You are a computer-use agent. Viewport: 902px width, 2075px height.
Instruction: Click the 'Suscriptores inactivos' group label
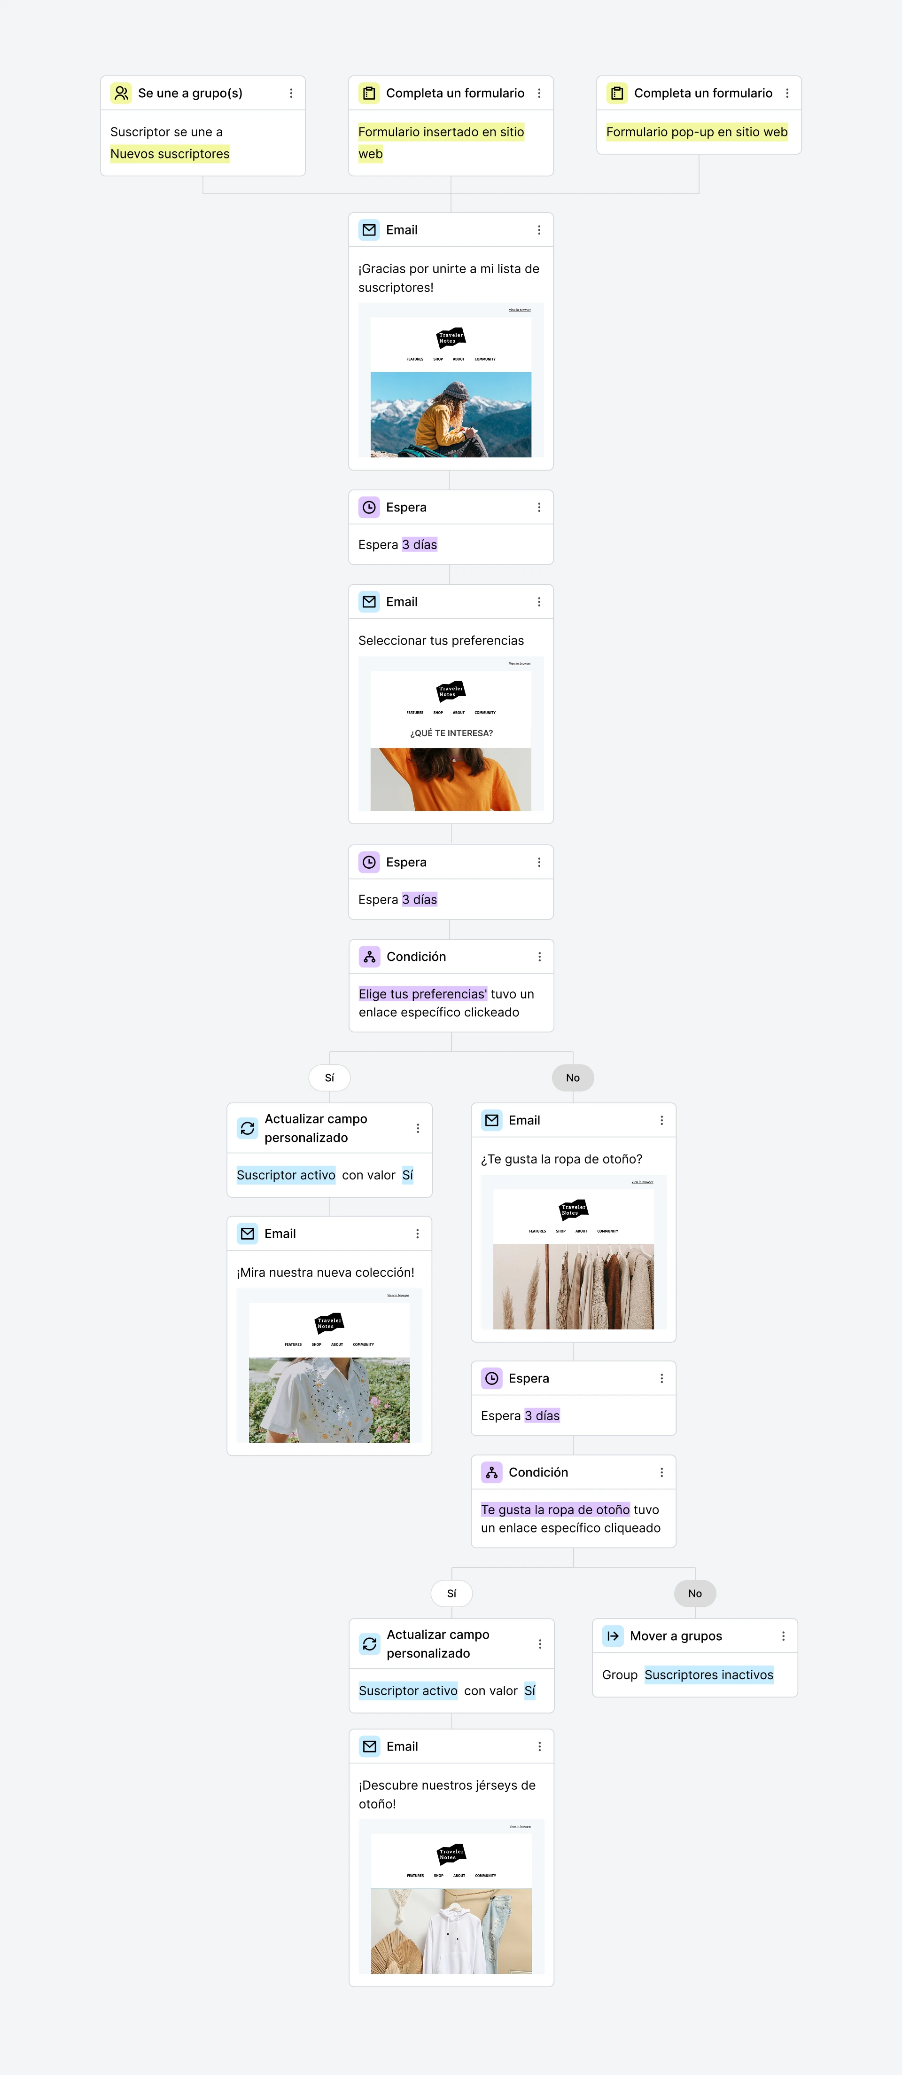click(x=709, y=1674)
